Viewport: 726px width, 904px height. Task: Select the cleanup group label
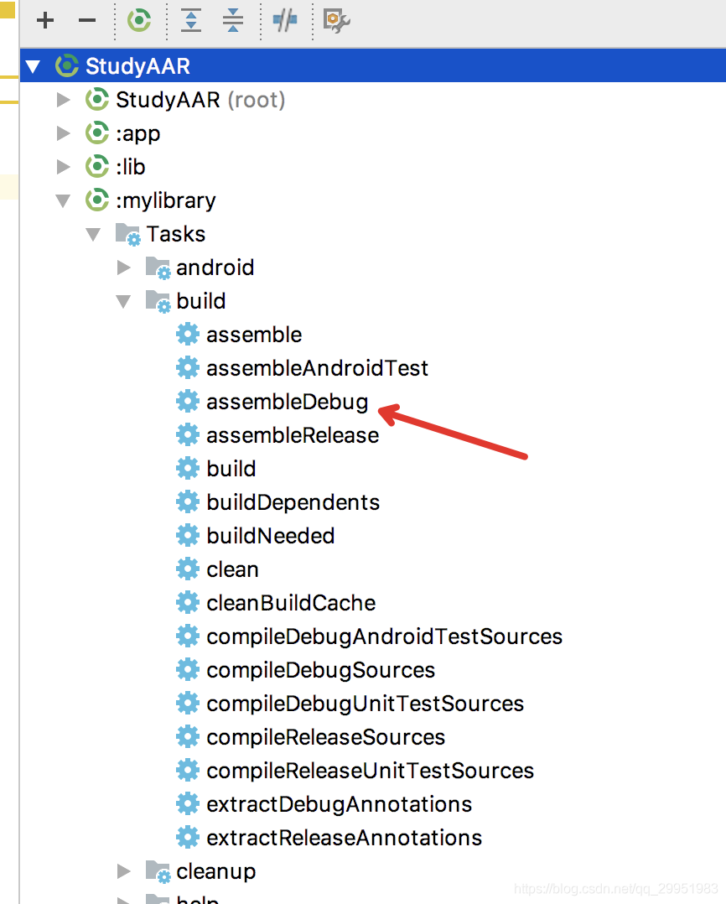pyautogui.click(x=216, y=872)
